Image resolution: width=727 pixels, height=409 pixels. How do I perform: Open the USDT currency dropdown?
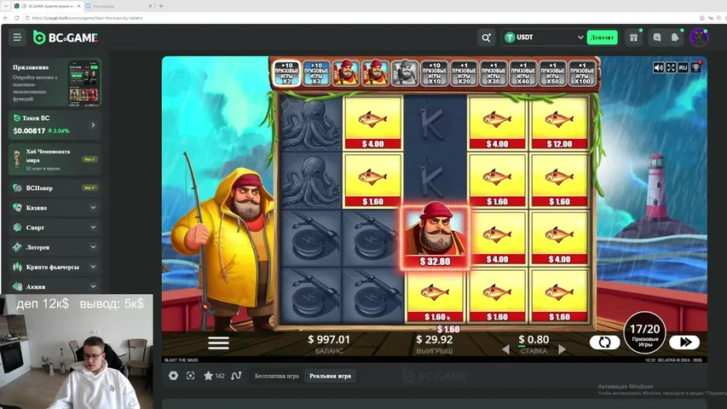[544, 37]
